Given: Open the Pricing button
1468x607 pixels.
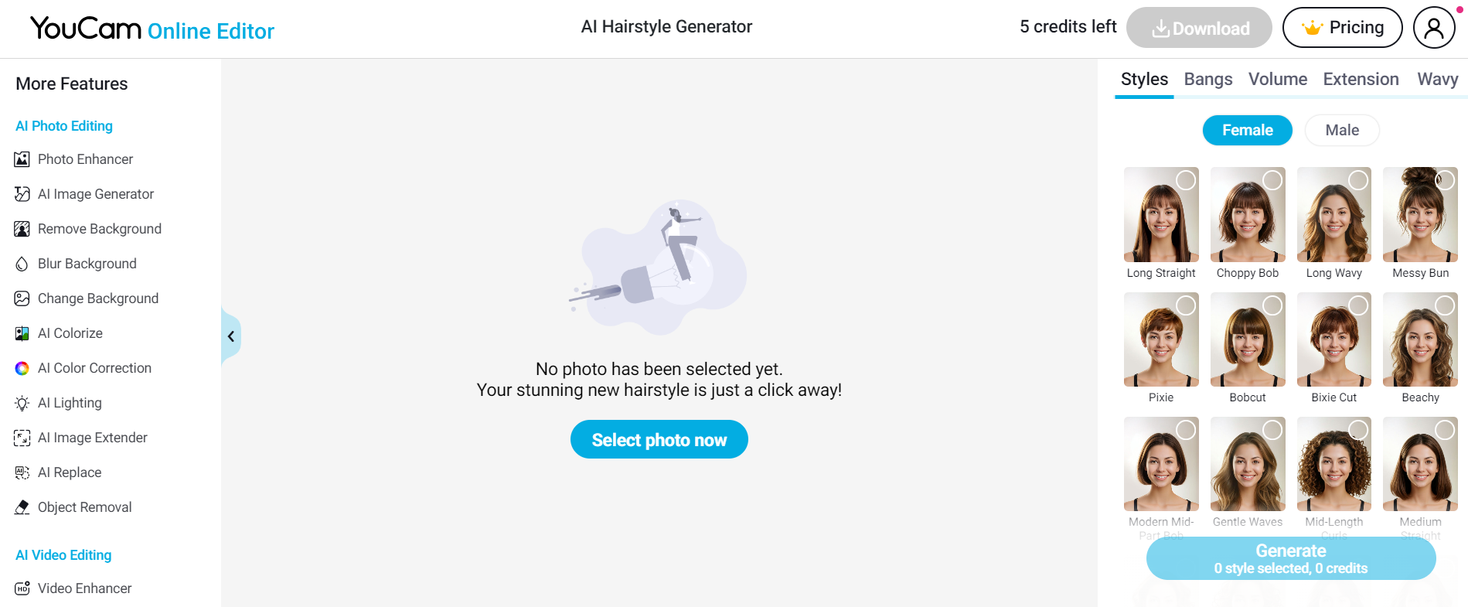Looking at the screenshot, I should pyautogui.click(x=1342, y=28).
